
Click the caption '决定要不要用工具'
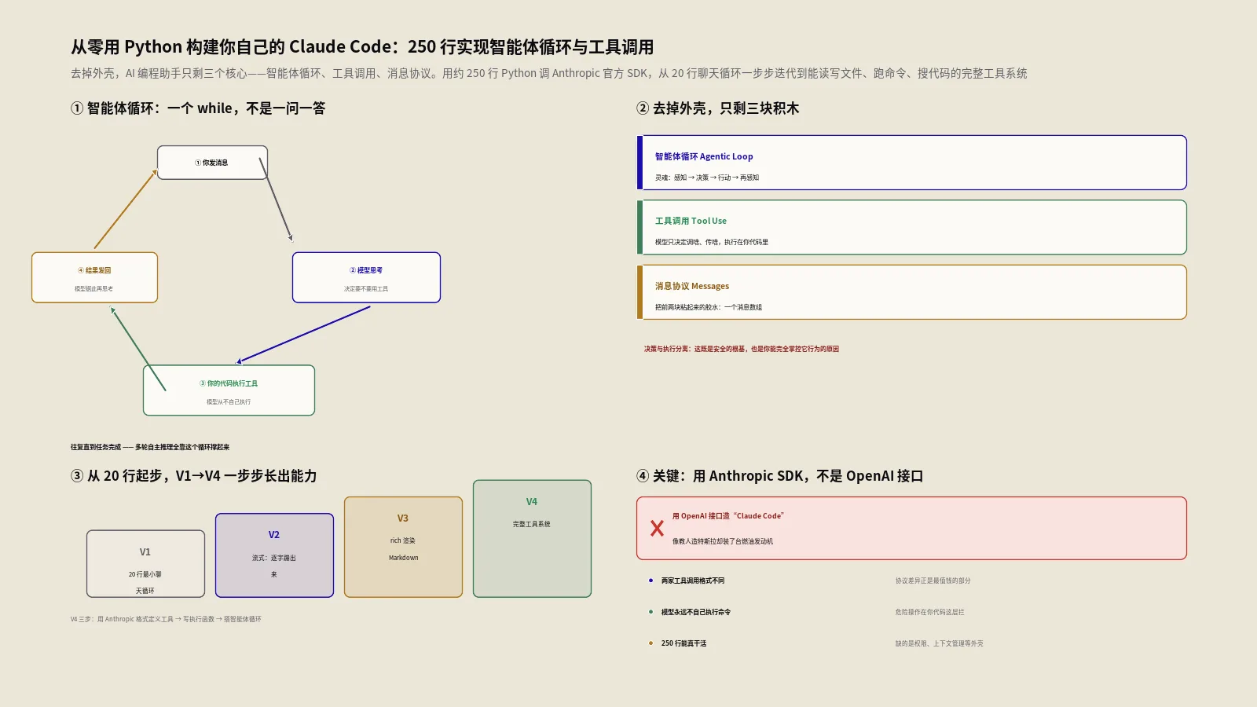click(x=366, y=289)
